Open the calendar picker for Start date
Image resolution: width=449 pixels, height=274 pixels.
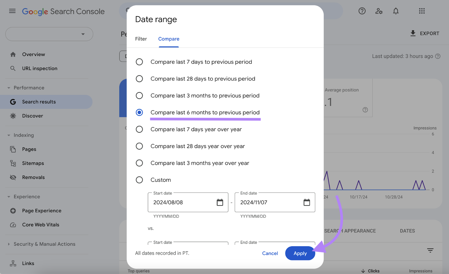pyautogui.click(x=220, y=202)
